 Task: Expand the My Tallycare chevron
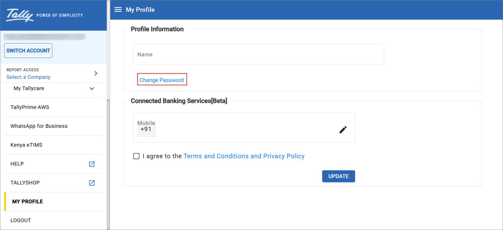click(x=92, y=88)
